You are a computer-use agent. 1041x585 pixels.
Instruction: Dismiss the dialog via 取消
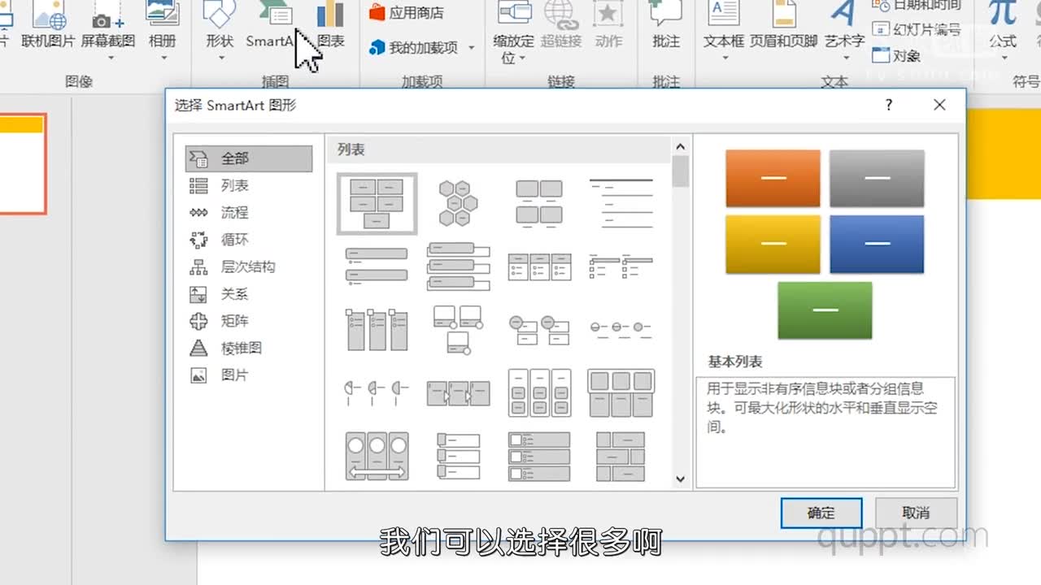click(x=917, y=513)
